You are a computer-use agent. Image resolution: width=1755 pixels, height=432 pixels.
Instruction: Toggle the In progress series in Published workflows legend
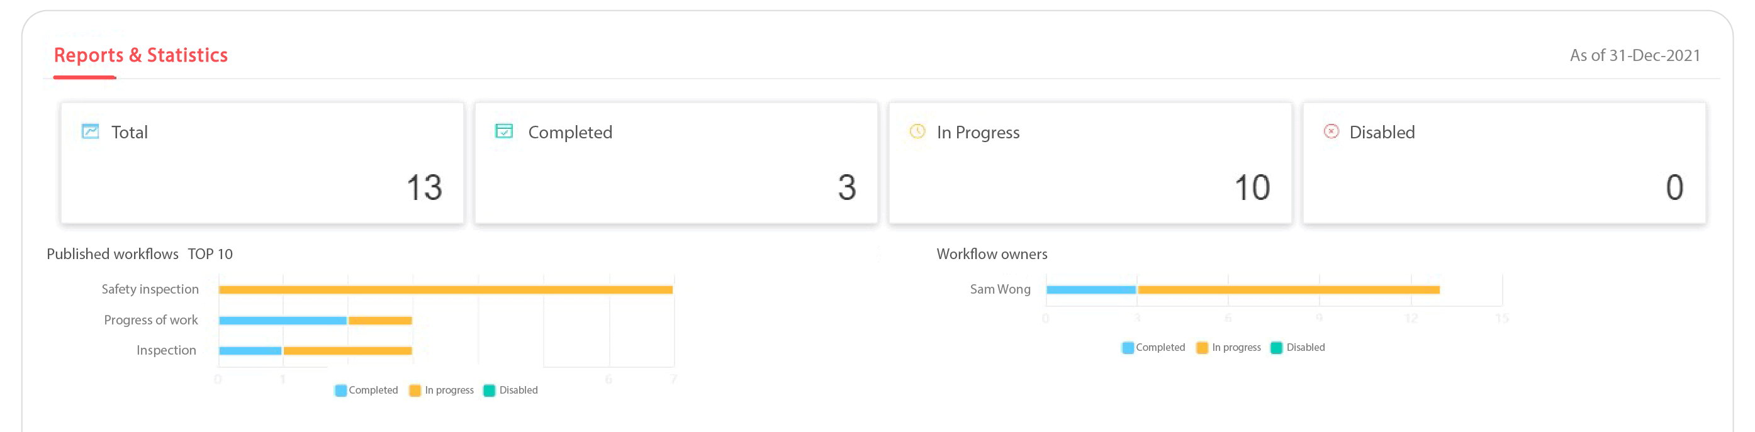[414, 390]
